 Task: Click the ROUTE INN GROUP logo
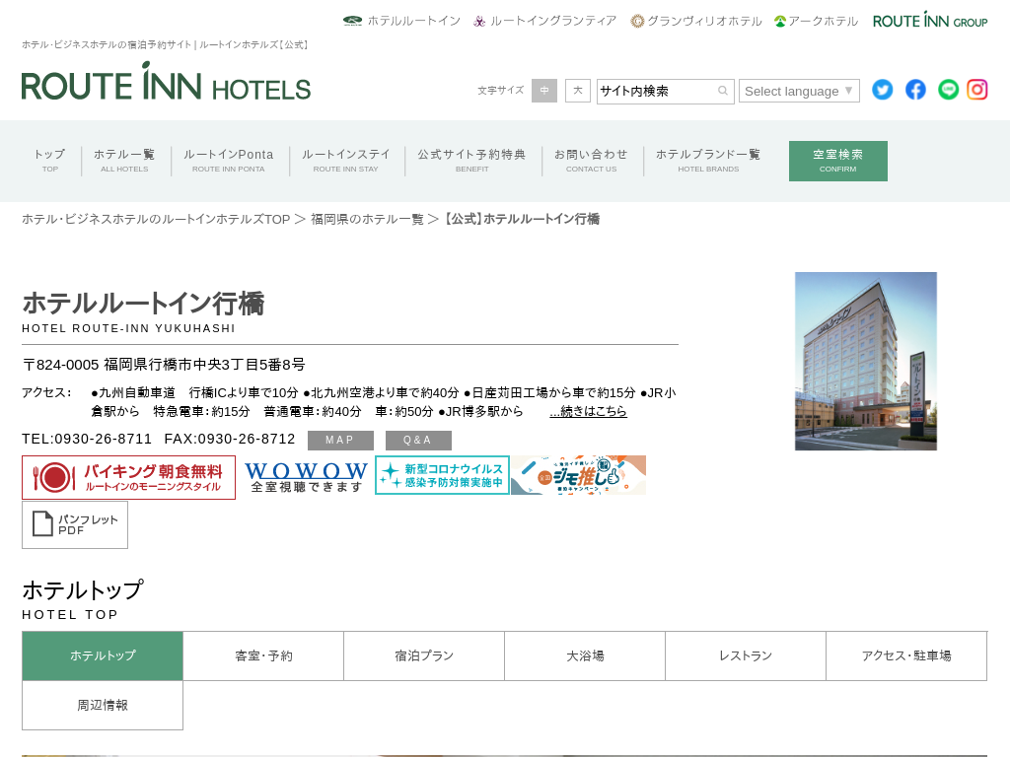(930, 20)
